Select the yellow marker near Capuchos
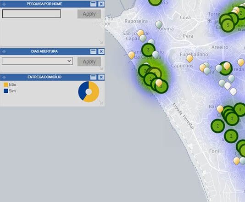 click(x=189, y=58)
